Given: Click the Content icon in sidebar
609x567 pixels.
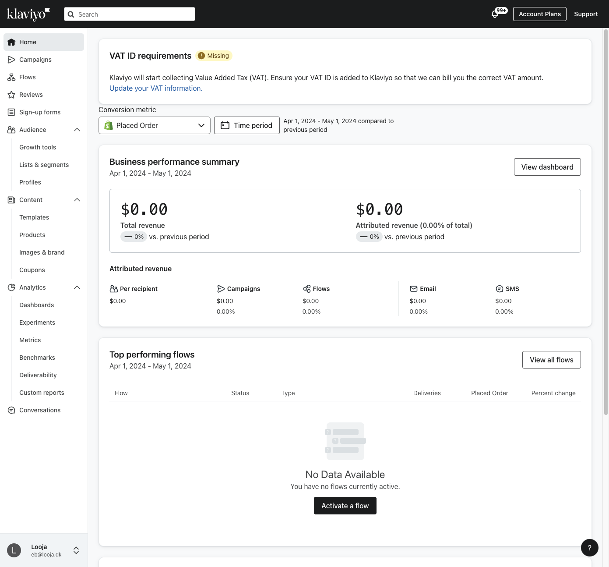Looking at the screenshot, I should [x=11, y=200].
